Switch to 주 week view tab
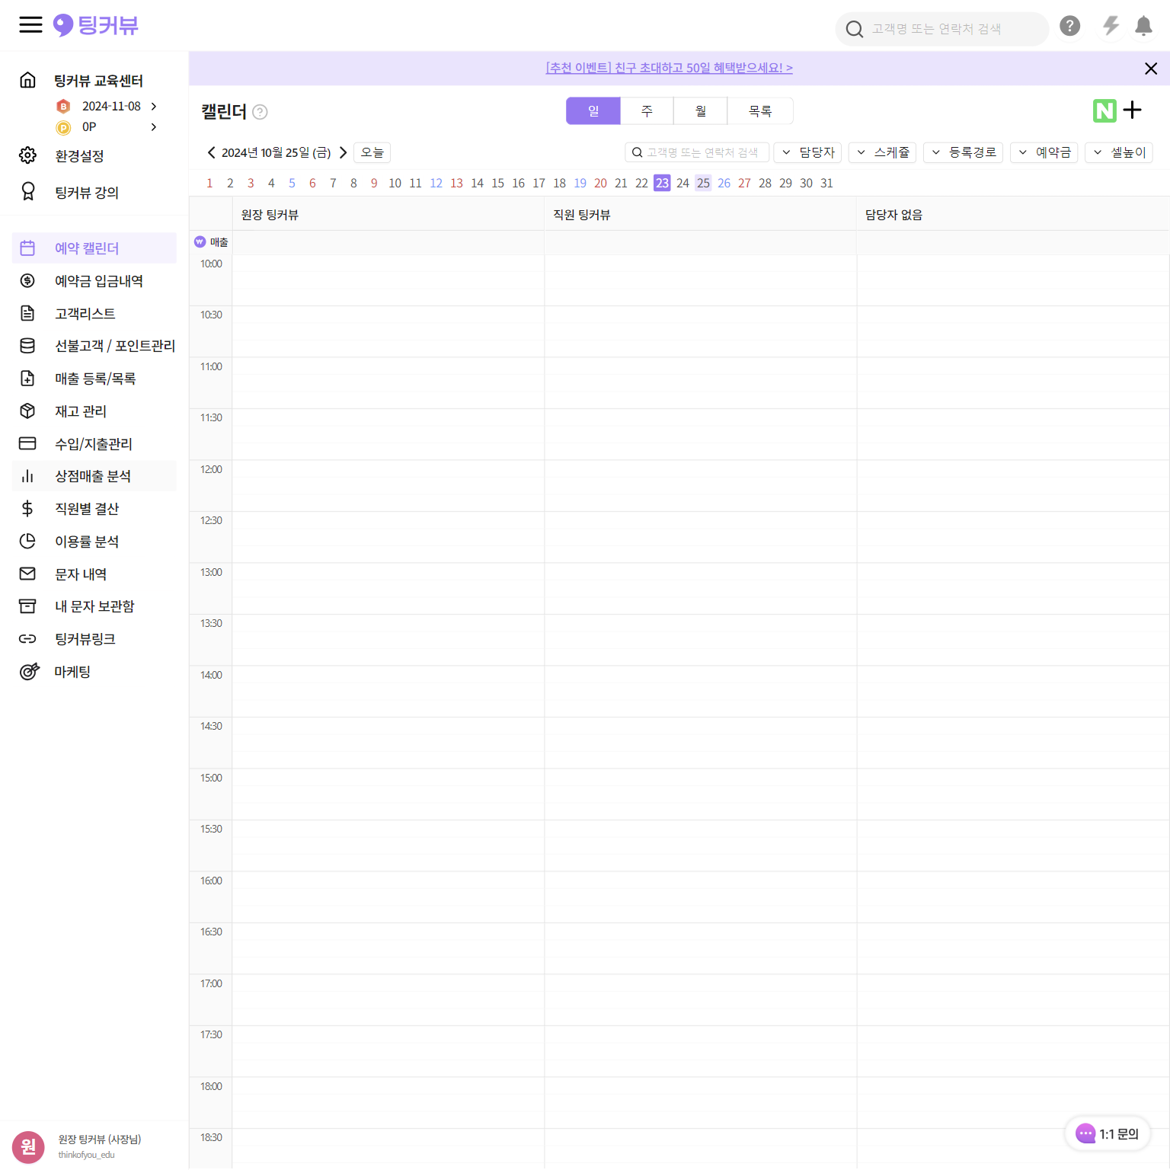The image size is (1170, 1170). [647, 110]
